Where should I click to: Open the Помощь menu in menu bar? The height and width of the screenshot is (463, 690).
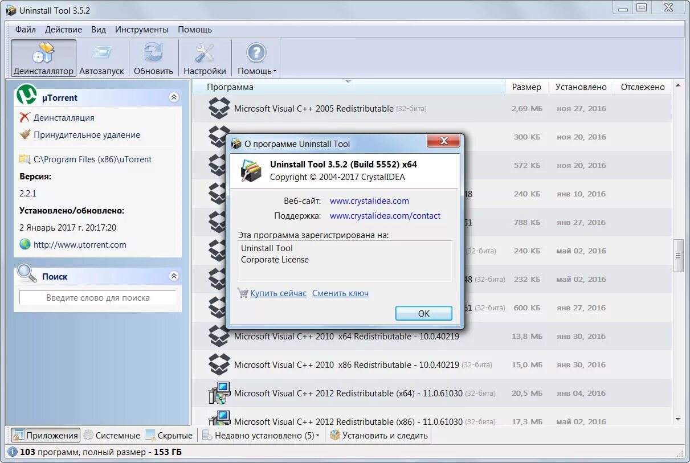point(195,30)
